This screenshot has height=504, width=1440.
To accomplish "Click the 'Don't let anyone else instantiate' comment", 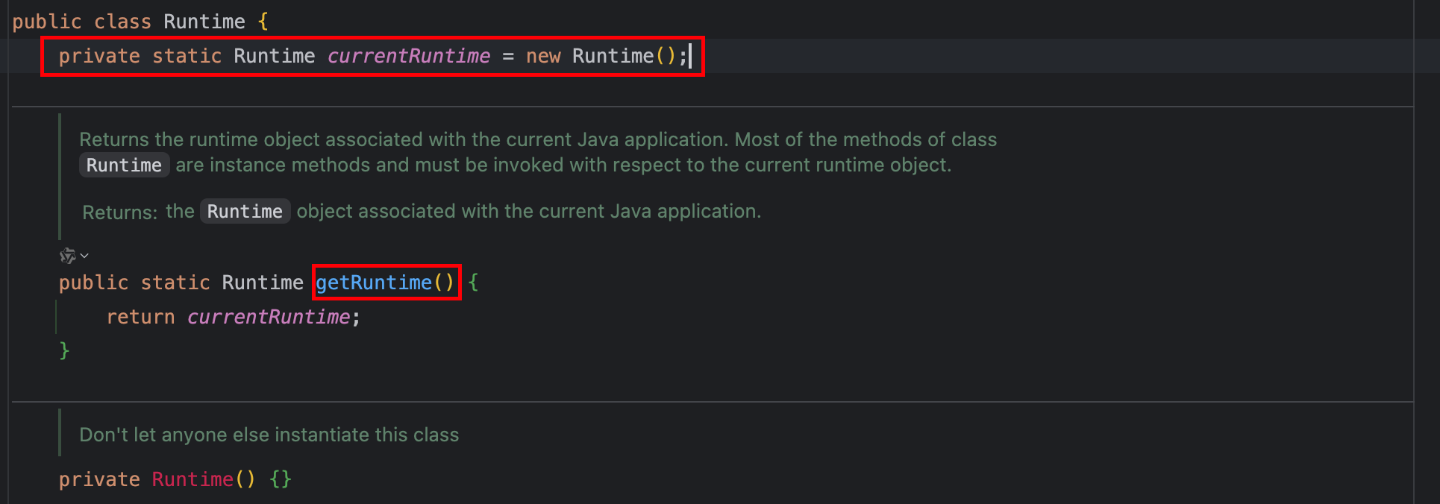I will (269, 435).
